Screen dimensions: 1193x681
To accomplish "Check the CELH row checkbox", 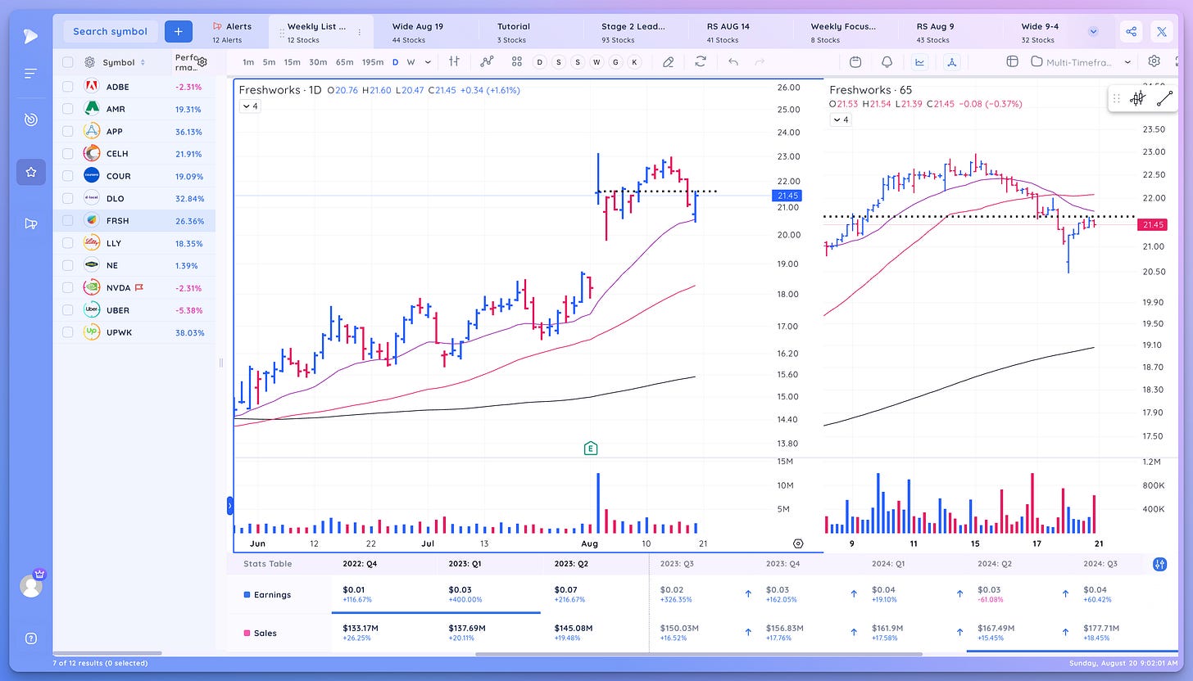I will [68, 153].
